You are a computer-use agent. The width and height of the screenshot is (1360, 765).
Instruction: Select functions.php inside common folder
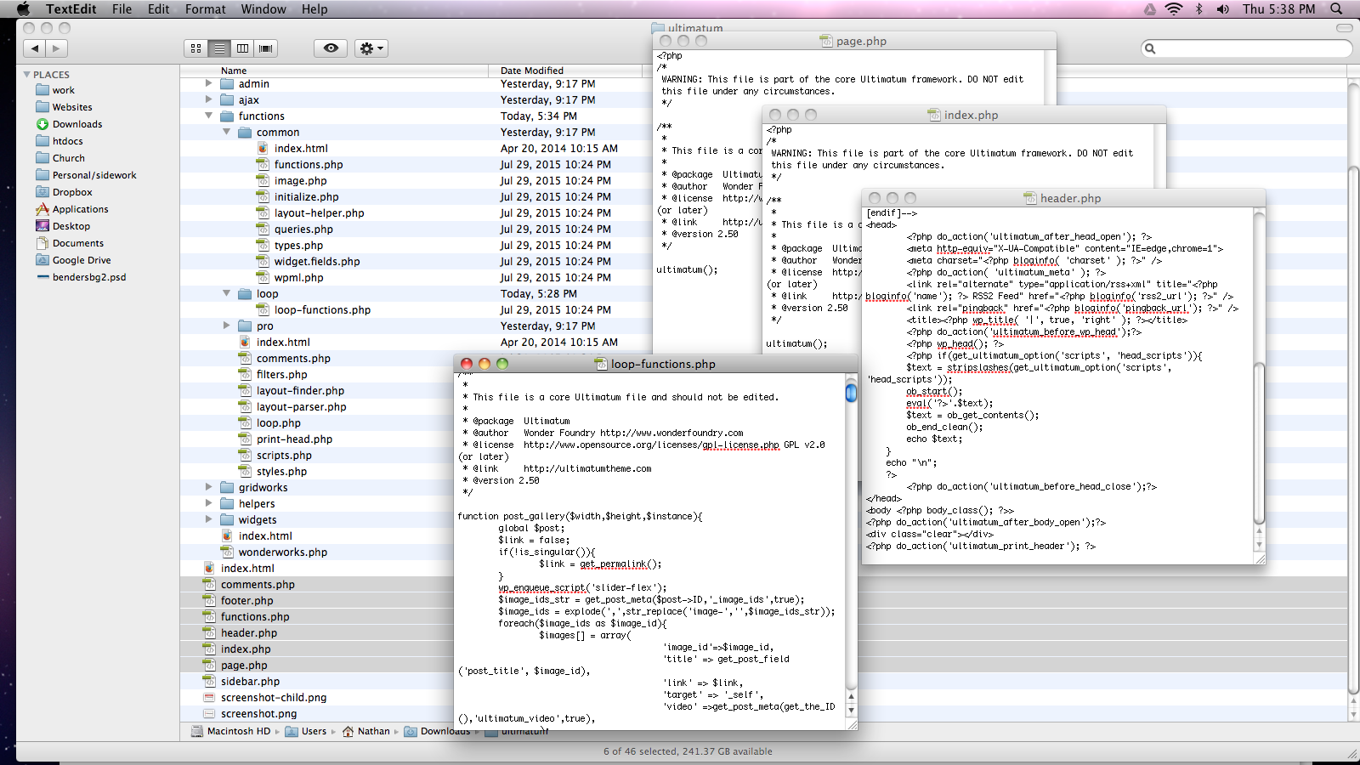pyautogui.click(x=309, y=165)
